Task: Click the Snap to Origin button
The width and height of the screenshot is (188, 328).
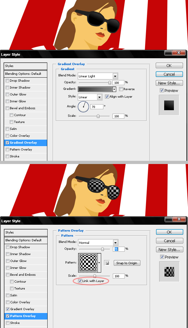Action: [x=127, y=263]
